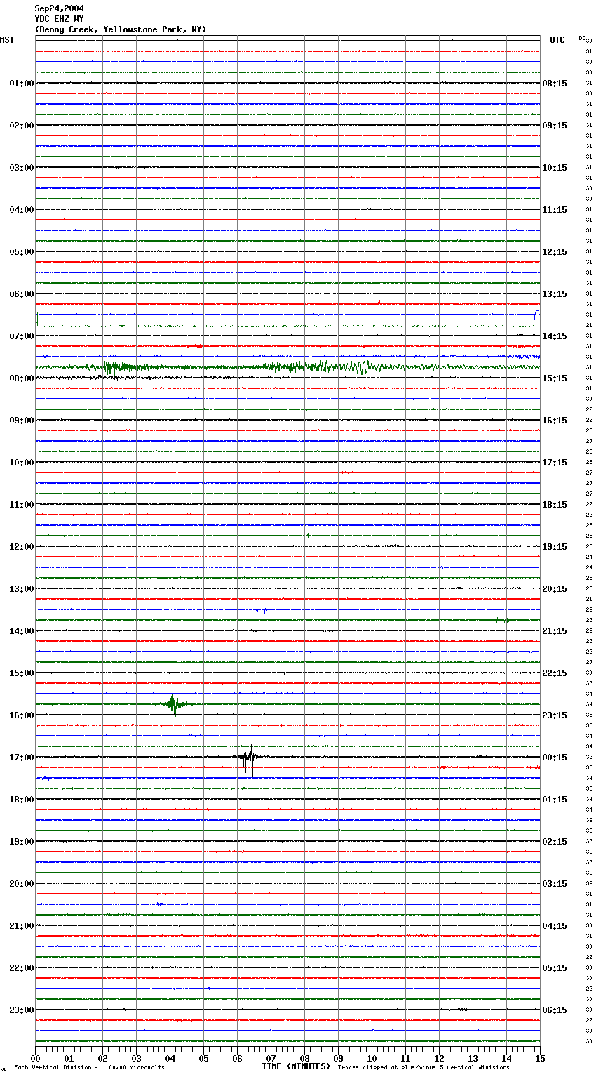Select the 16:00 MST time label
This screenshot has height=1077, width=596.
22,715
